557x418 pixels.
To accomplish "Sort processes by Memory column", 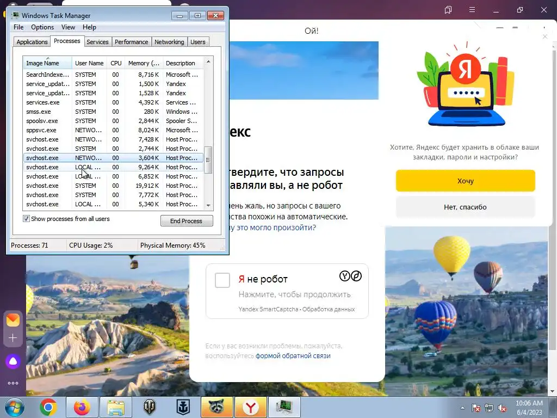I will click(x=144, y=63).
